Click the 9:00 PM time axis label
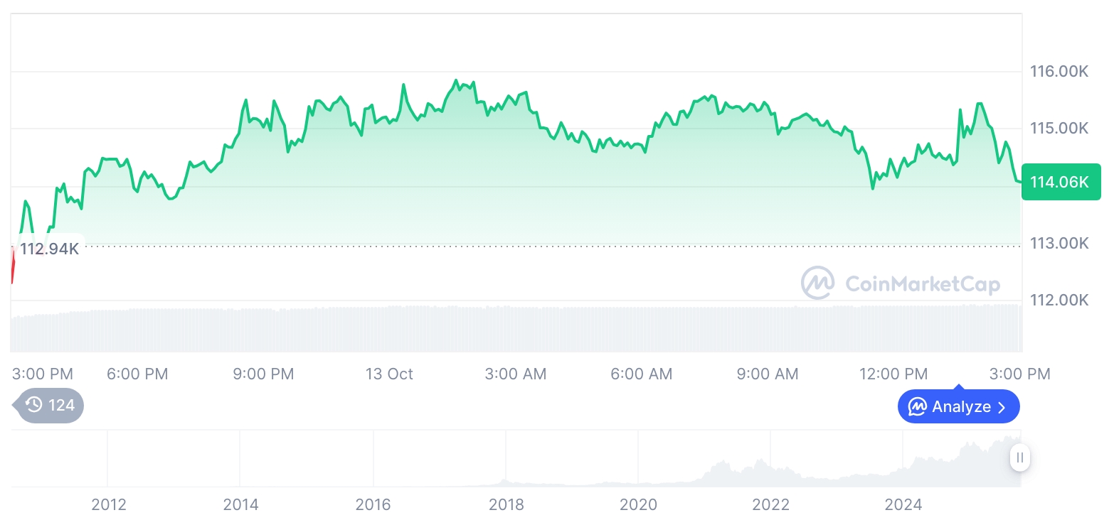1114x520 pixels. pyautogui.click(x=263, y=374)
